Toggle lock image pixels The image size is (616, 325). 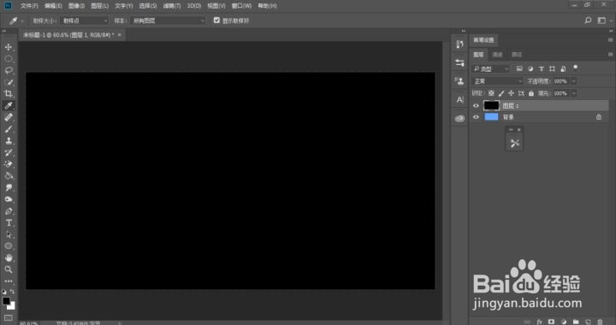pyautogui.click(x=500, y=93)
